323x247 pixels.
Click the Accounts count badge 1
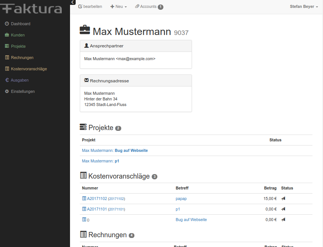pos(161,7)
